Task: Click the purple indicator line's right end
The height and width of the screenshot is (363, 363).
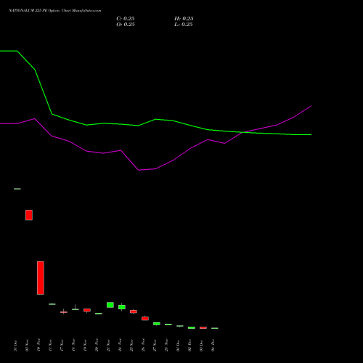Action: [311, 106]
